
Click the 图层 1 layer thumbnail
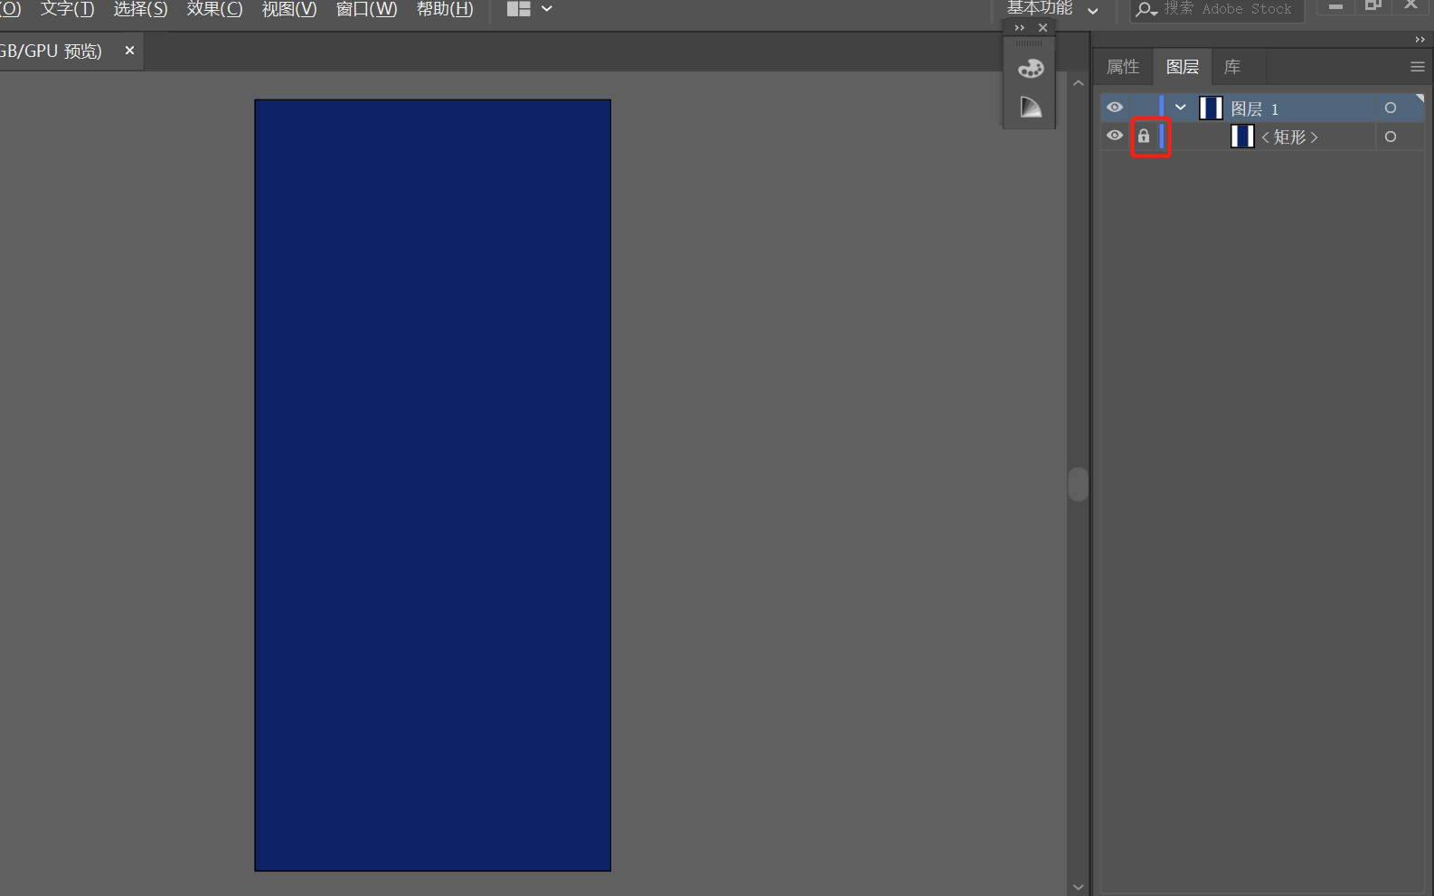coord(1211,108)
